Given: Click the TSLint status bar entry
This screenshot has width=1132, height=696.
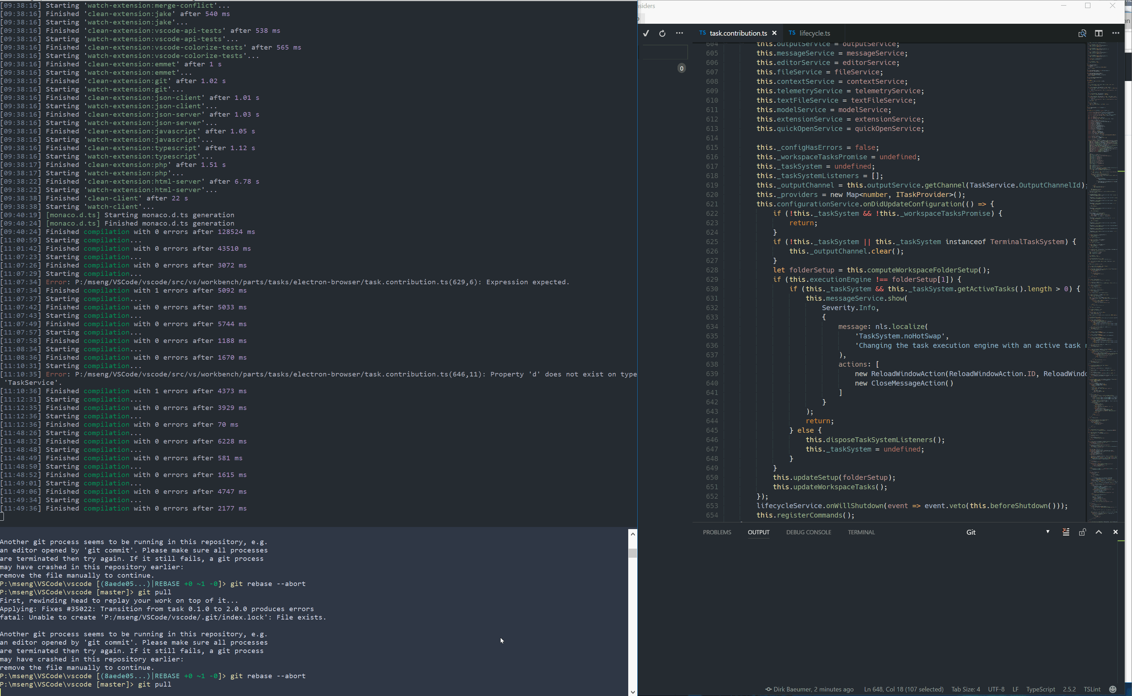Looking at the screenshot, I should tap(1092, 689).
